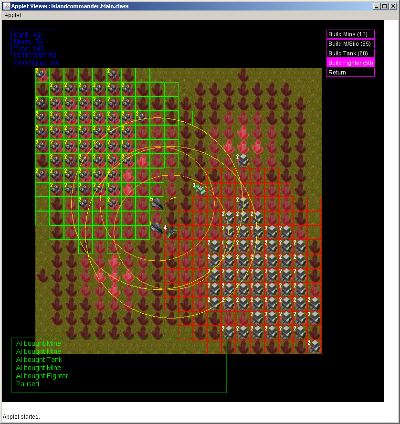Screen dimensions: 400x424
Task: Click the mine in top-left green corner tile
Action: click(x=42, y=75)
